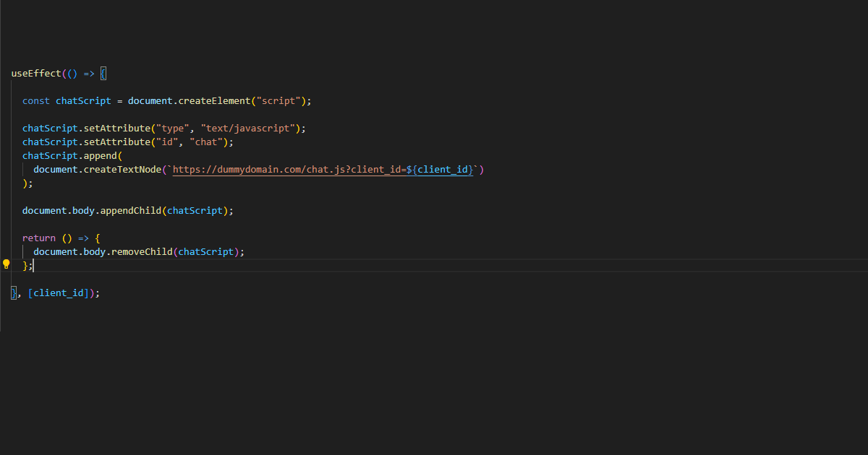Click the chatScript variable declaration
This screenshot has width=868, height=455.
82,100
